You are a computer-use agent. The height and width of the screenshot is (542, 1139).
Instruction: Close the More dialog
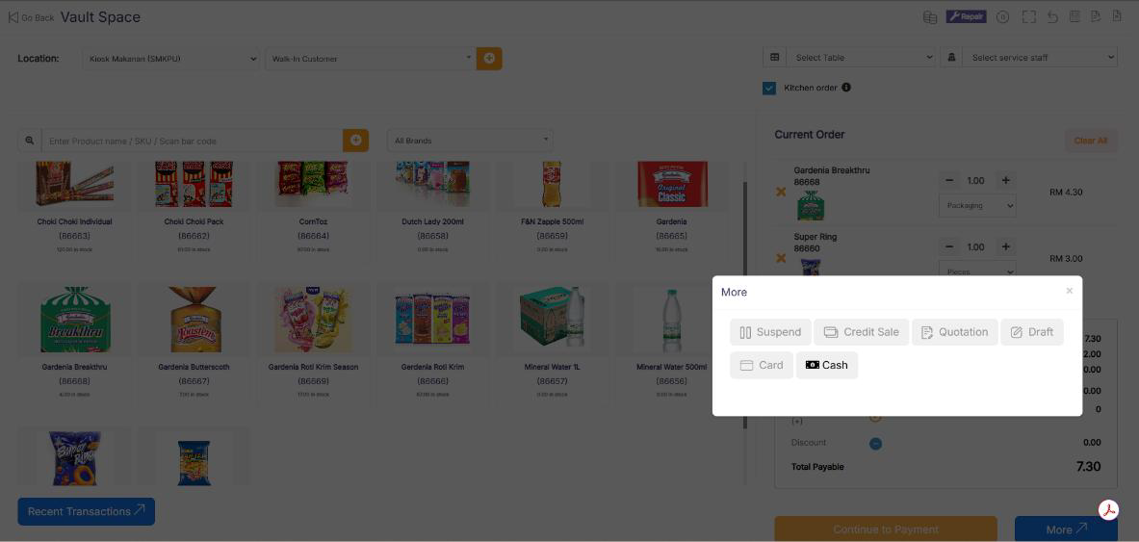pyautogui.click(x=1070, y=291)
